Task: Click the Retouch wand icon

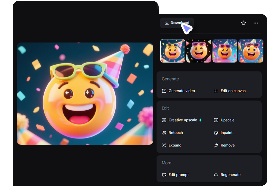Action: tap(164, 133)
